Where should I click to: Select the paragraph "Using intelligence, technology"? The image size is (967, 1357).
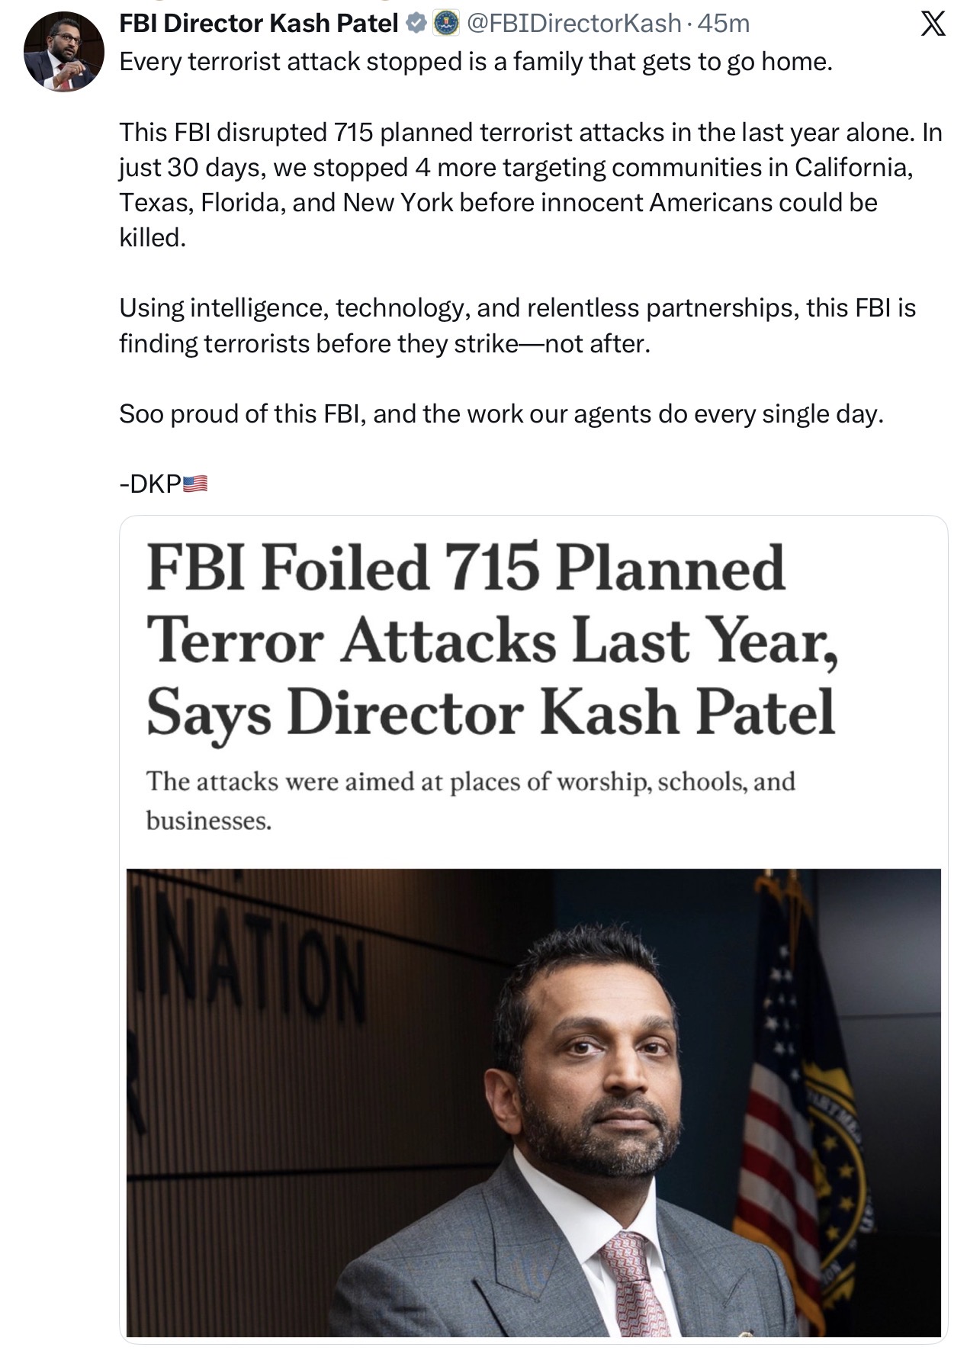pyautogui.click(x=518, y=326)
